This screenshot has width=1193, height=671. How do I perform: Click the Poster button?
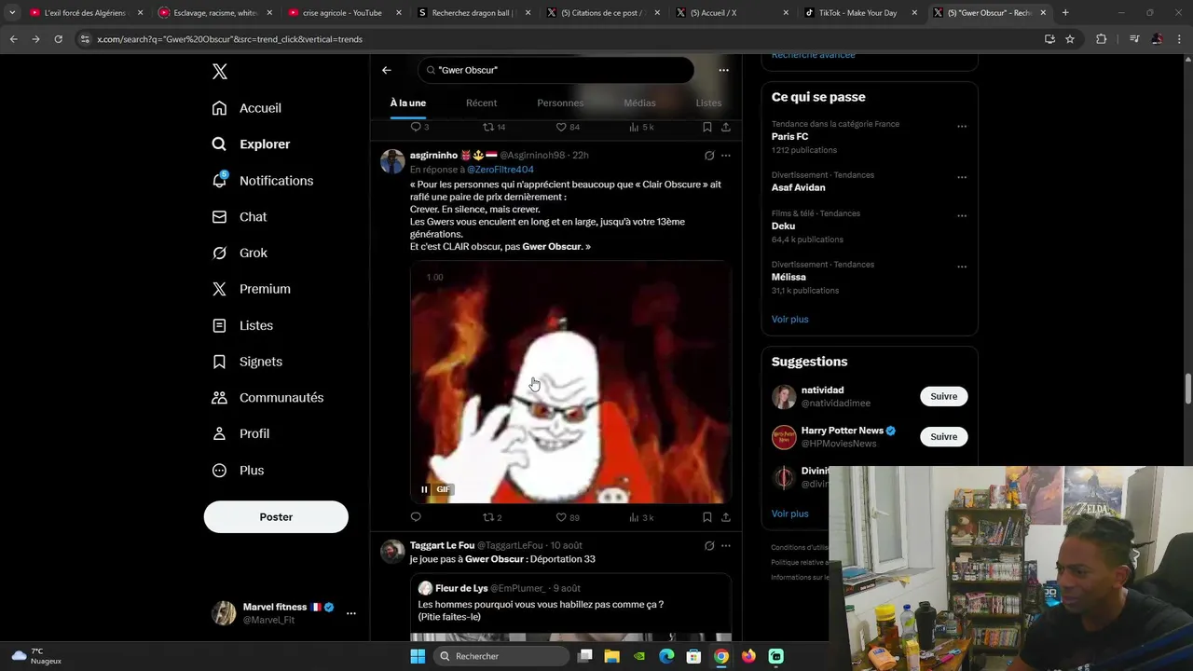point(276,517)
